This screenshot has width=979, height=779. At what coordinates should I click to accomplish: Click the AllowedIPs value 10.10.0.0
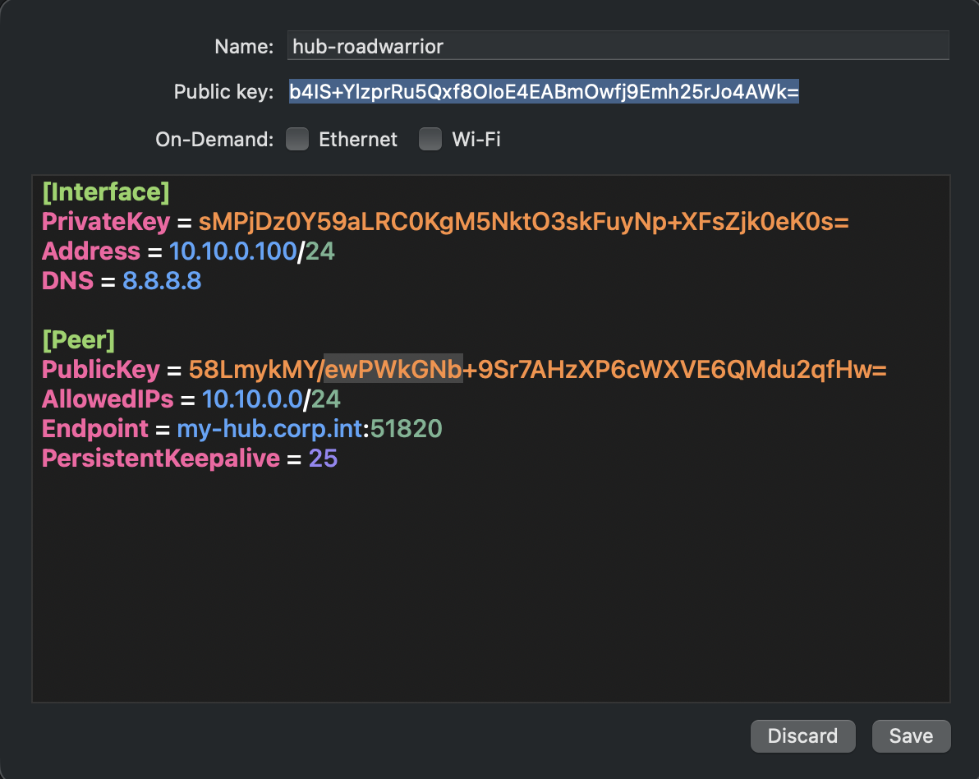(252, 399)
